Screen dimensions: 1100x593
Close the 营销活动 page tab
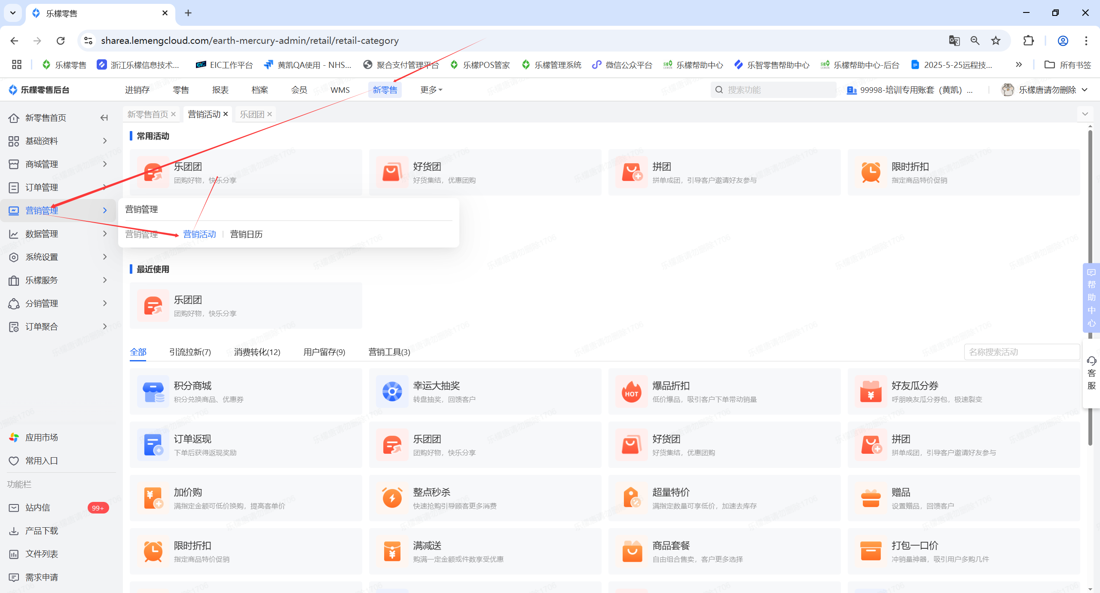(225, 114)
